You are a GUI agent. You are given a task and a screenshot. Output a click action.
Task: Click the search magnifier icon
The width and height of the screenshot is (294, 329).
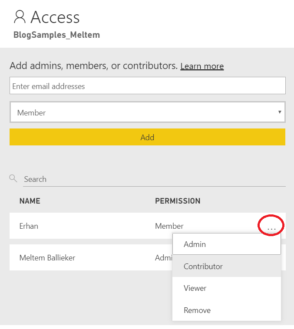(13, 178)
